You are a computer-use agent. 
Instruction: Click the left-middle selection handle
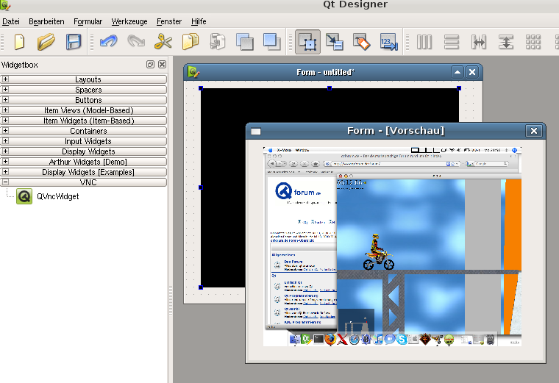pos(201,187)
